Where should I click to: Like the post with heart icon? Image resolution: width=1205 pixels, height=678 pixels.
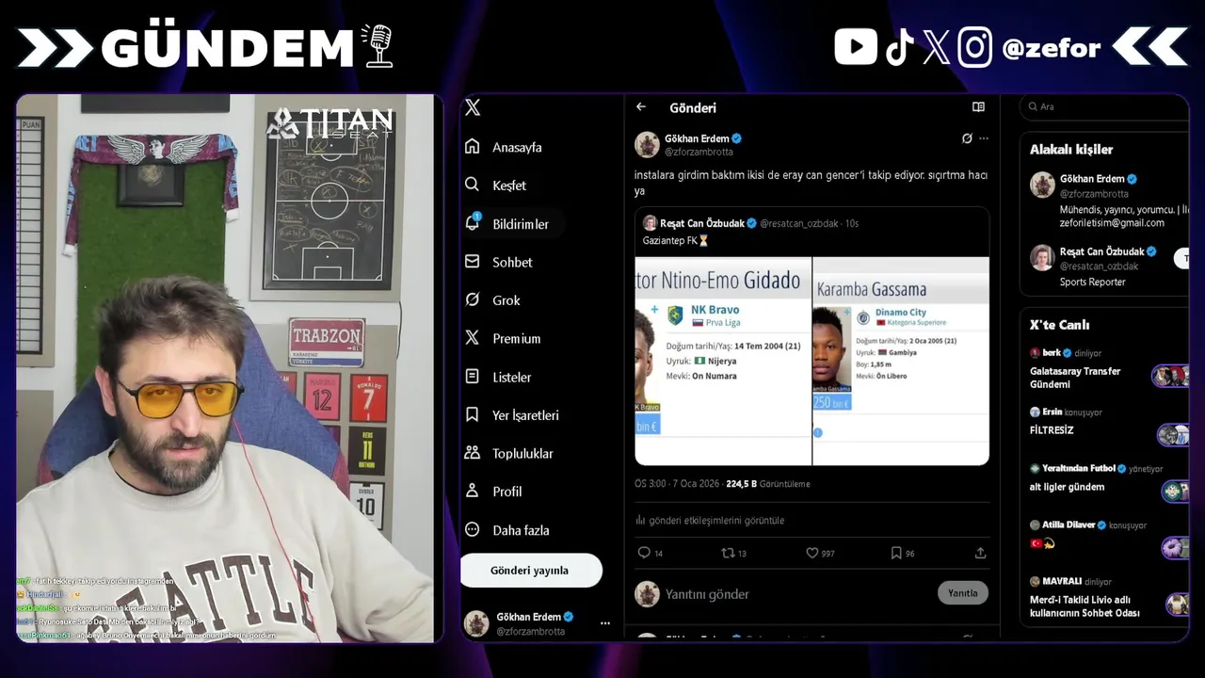[x=811, y=553]
